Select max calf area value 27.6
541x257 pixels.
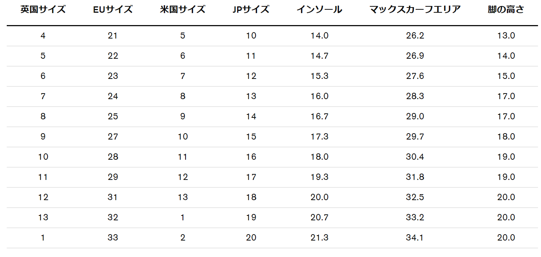coord(415,76)
